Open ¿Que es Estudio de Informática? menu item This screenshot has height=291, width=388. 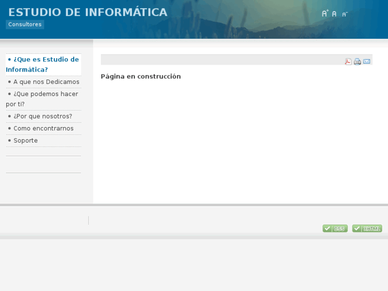44,65
